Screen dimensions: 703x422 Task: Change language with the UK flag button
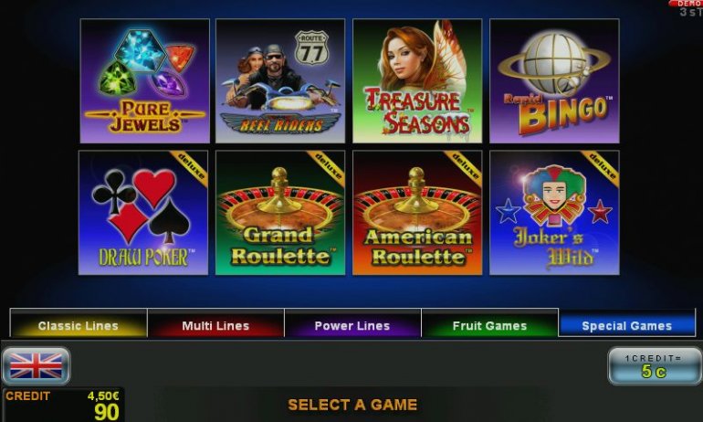(37, 365)
